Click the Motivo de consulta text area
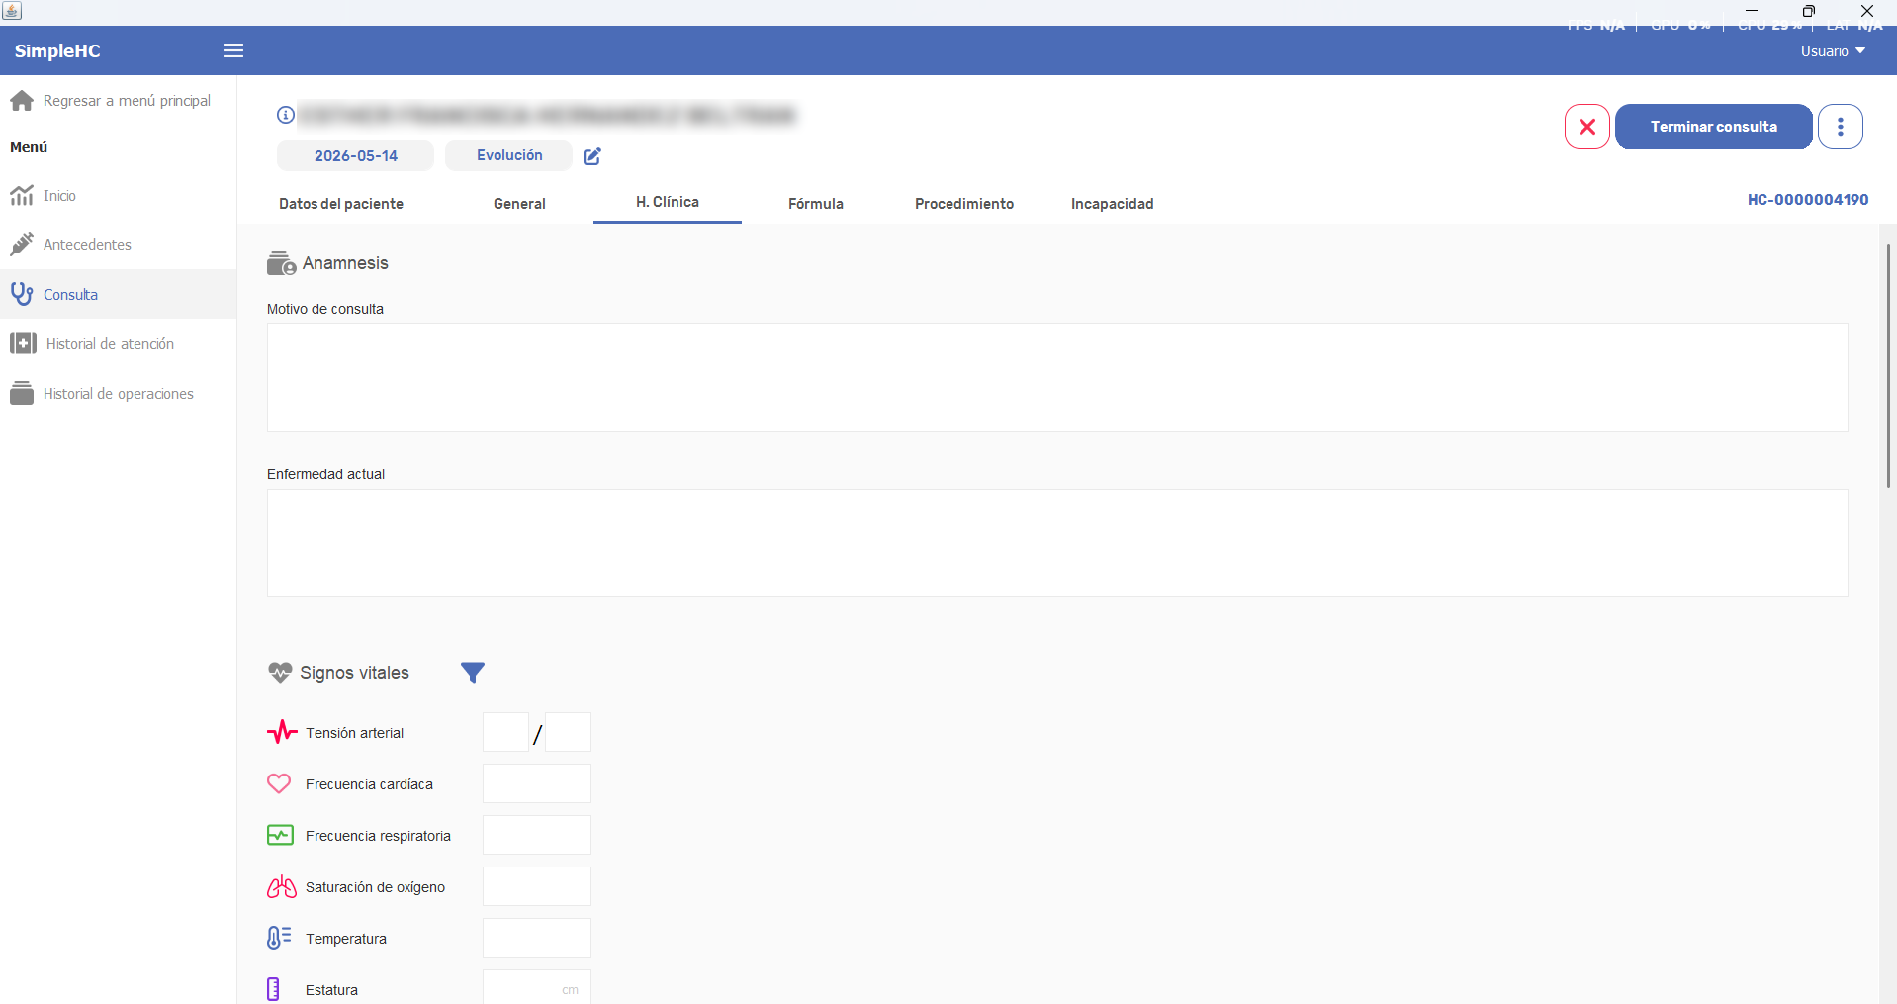The image size is (1897, 1004). (1057, 378)
